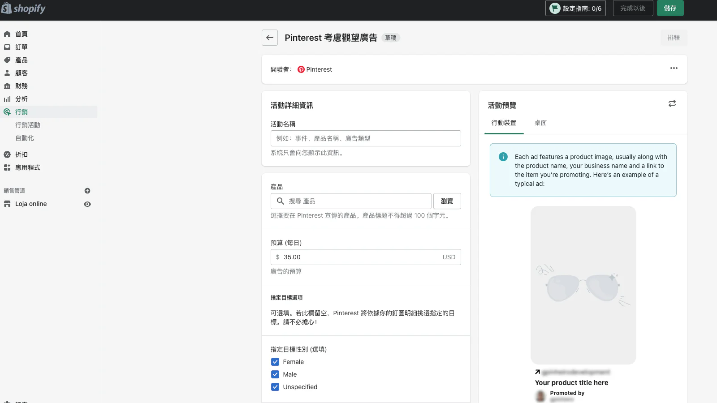Click the daily budget 35.00 field

point(366,257)
